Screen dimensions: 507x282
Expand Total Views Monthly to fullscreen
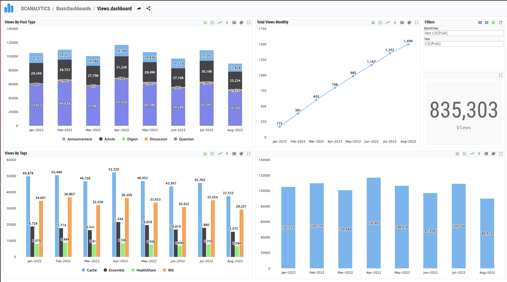(417, 23)
